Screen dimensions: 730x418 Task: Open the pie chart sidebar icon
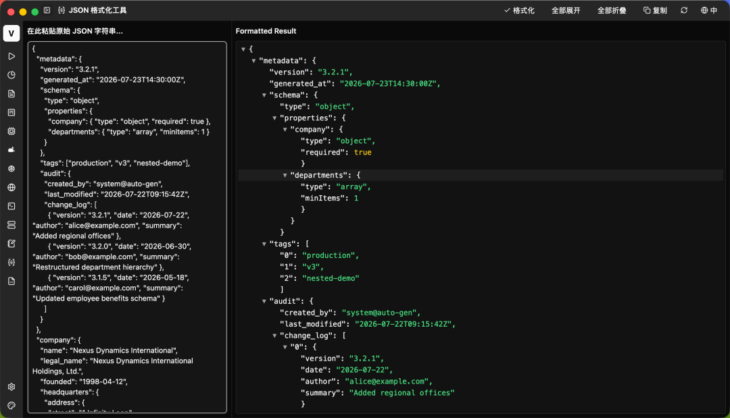(11, 75)
